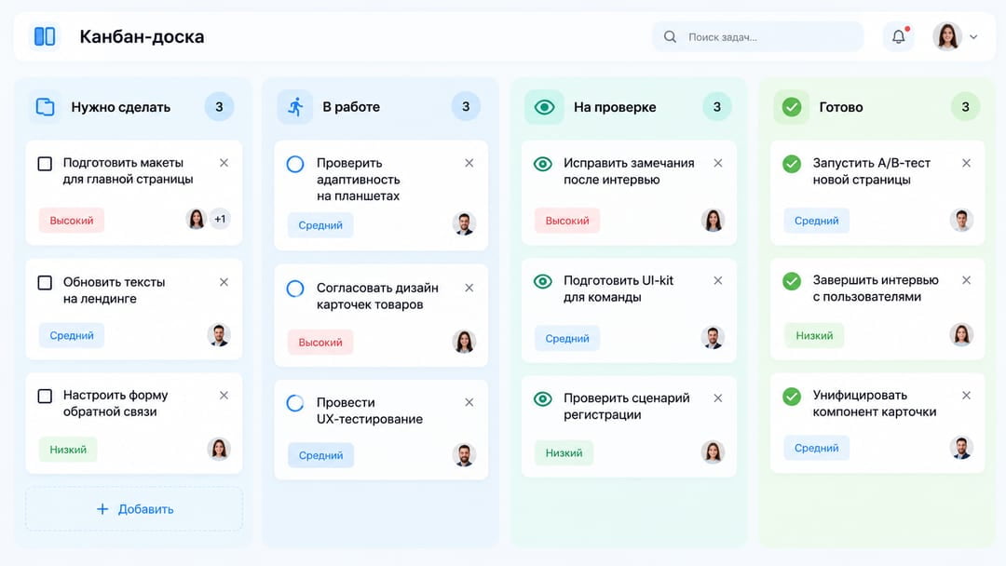Click the count badge of "В работе"
The height and width of the screenshot is (566, 1006).
[x=466, y=106]
